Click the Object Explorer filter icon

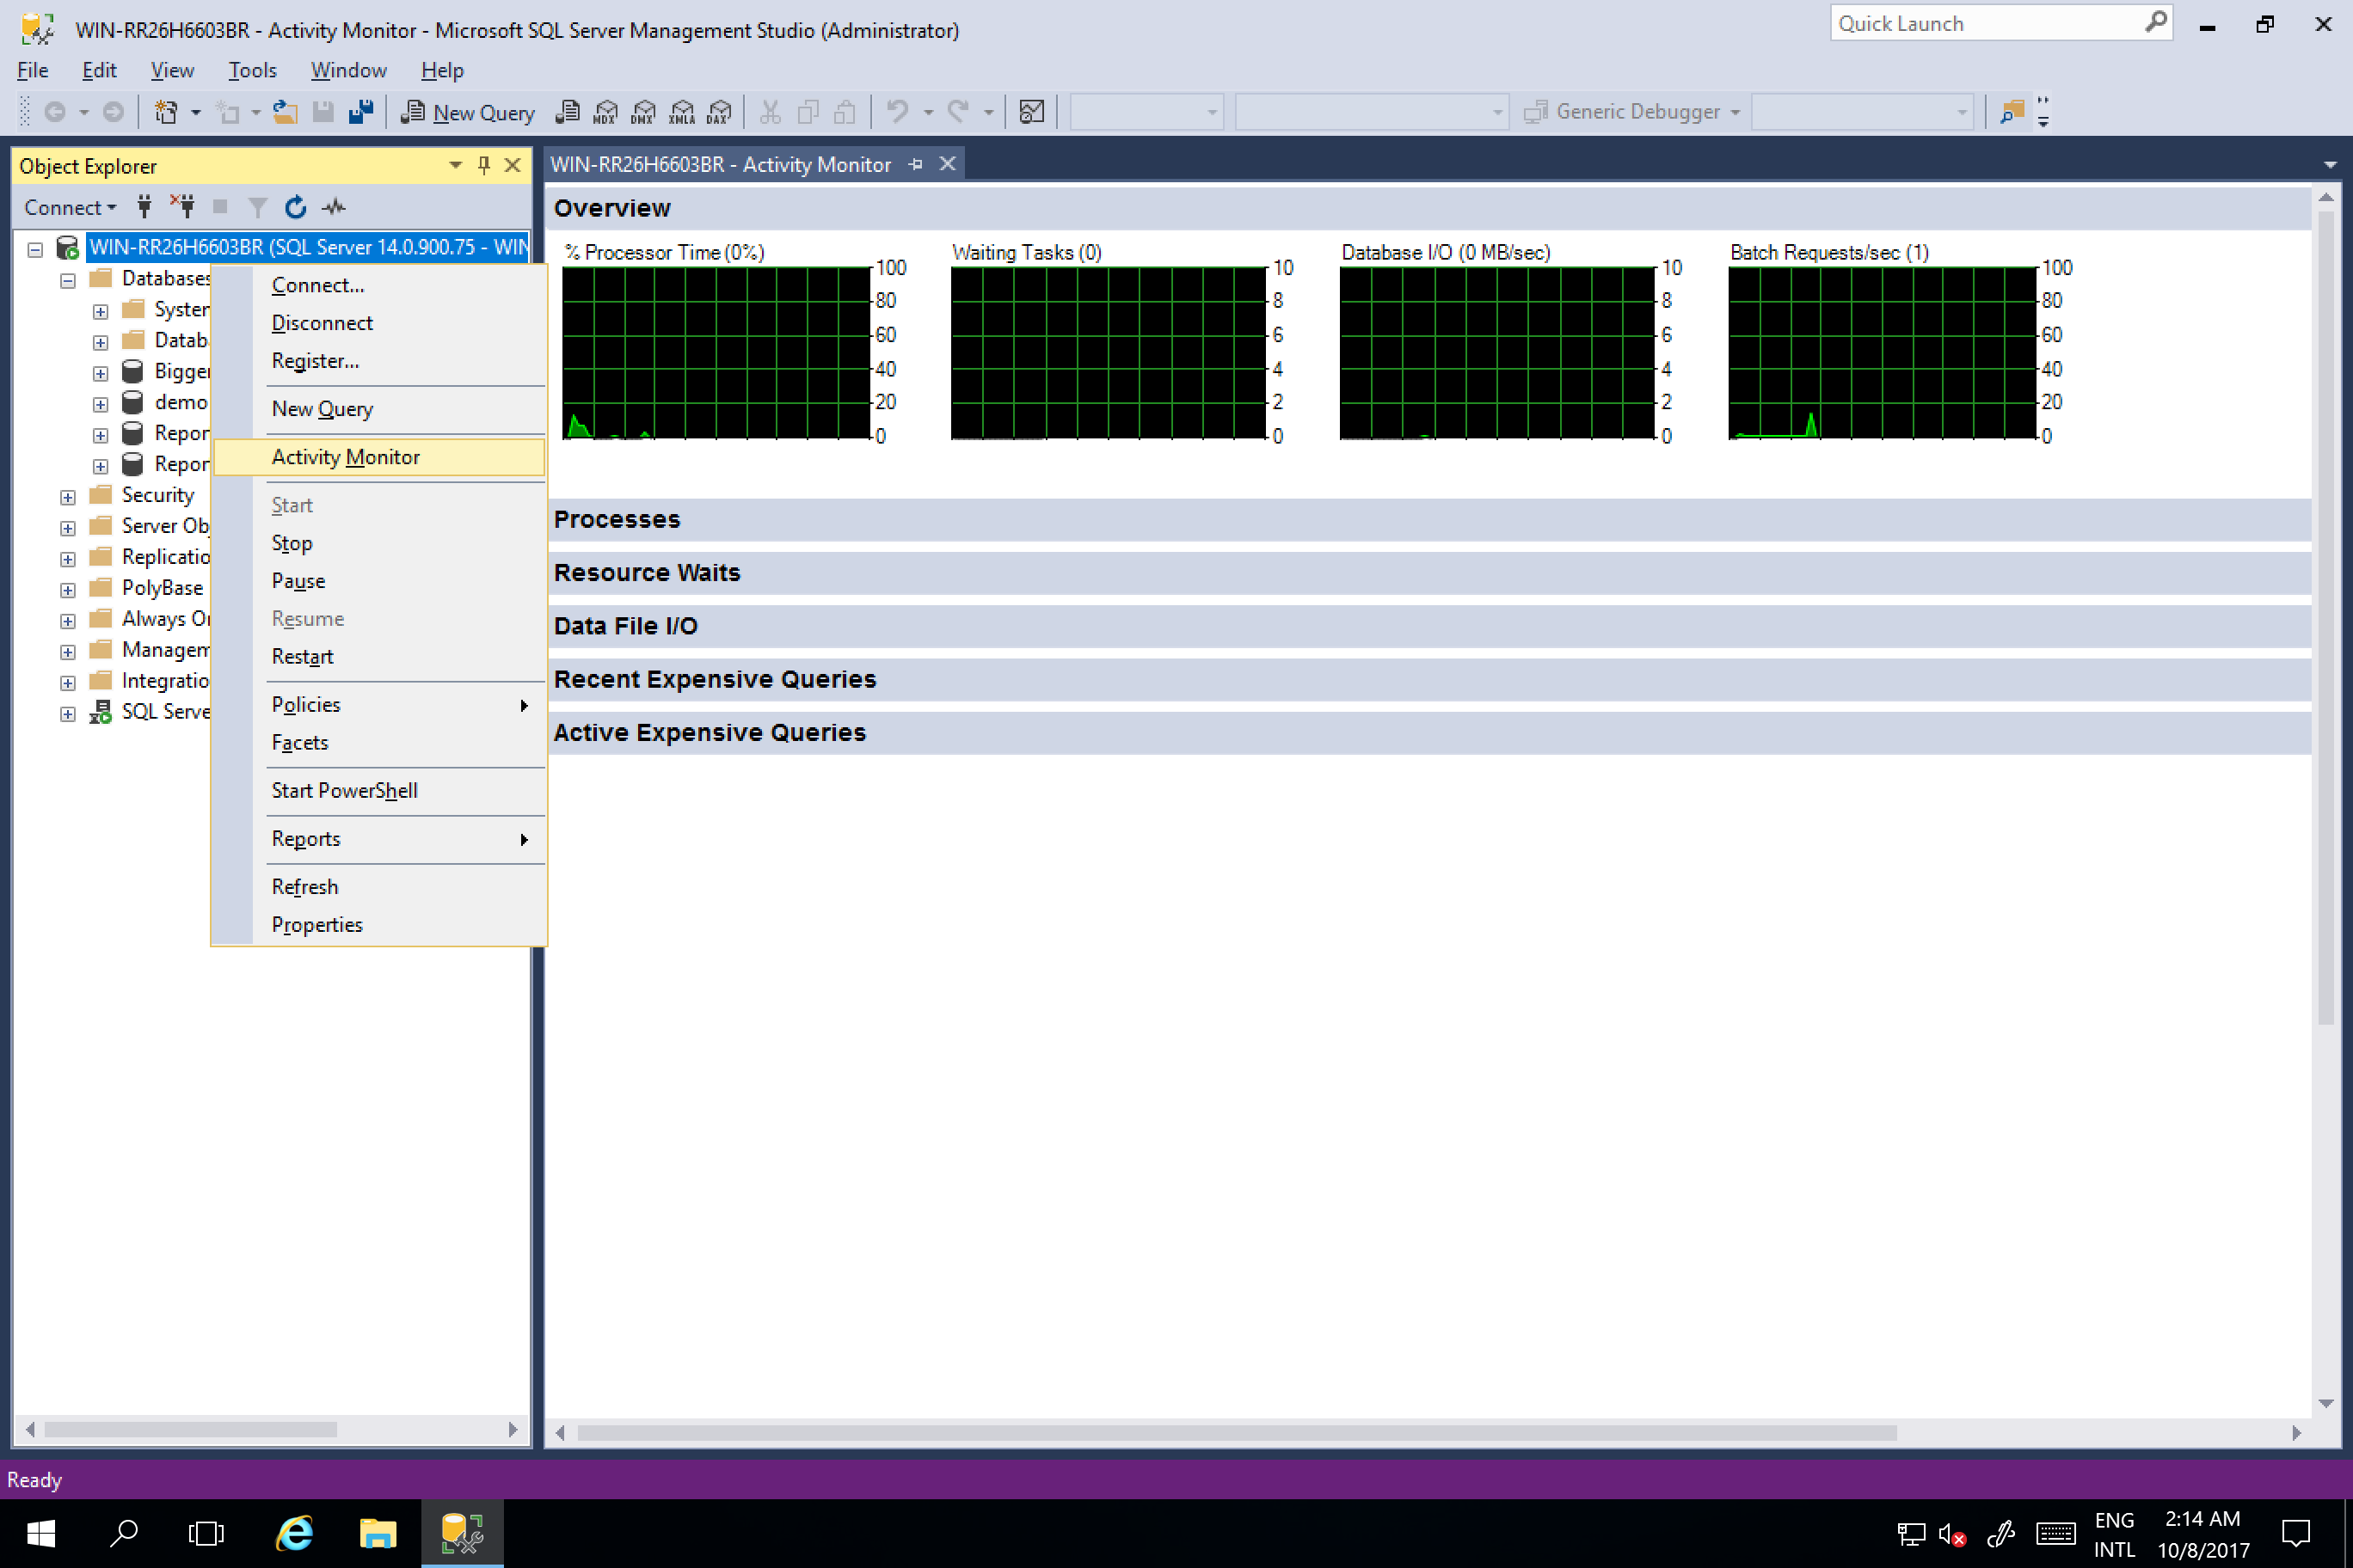(257, 207)
